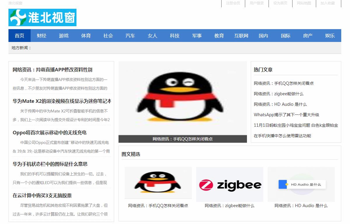Open 图文精选 caption HD Audio 是什么
This screenshot has height=224, width=350.
pyautogui.click(x=301, y=206)
